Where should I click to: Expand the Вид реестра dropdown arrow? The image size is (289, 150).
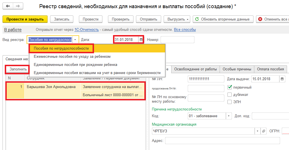click(75, 40)
